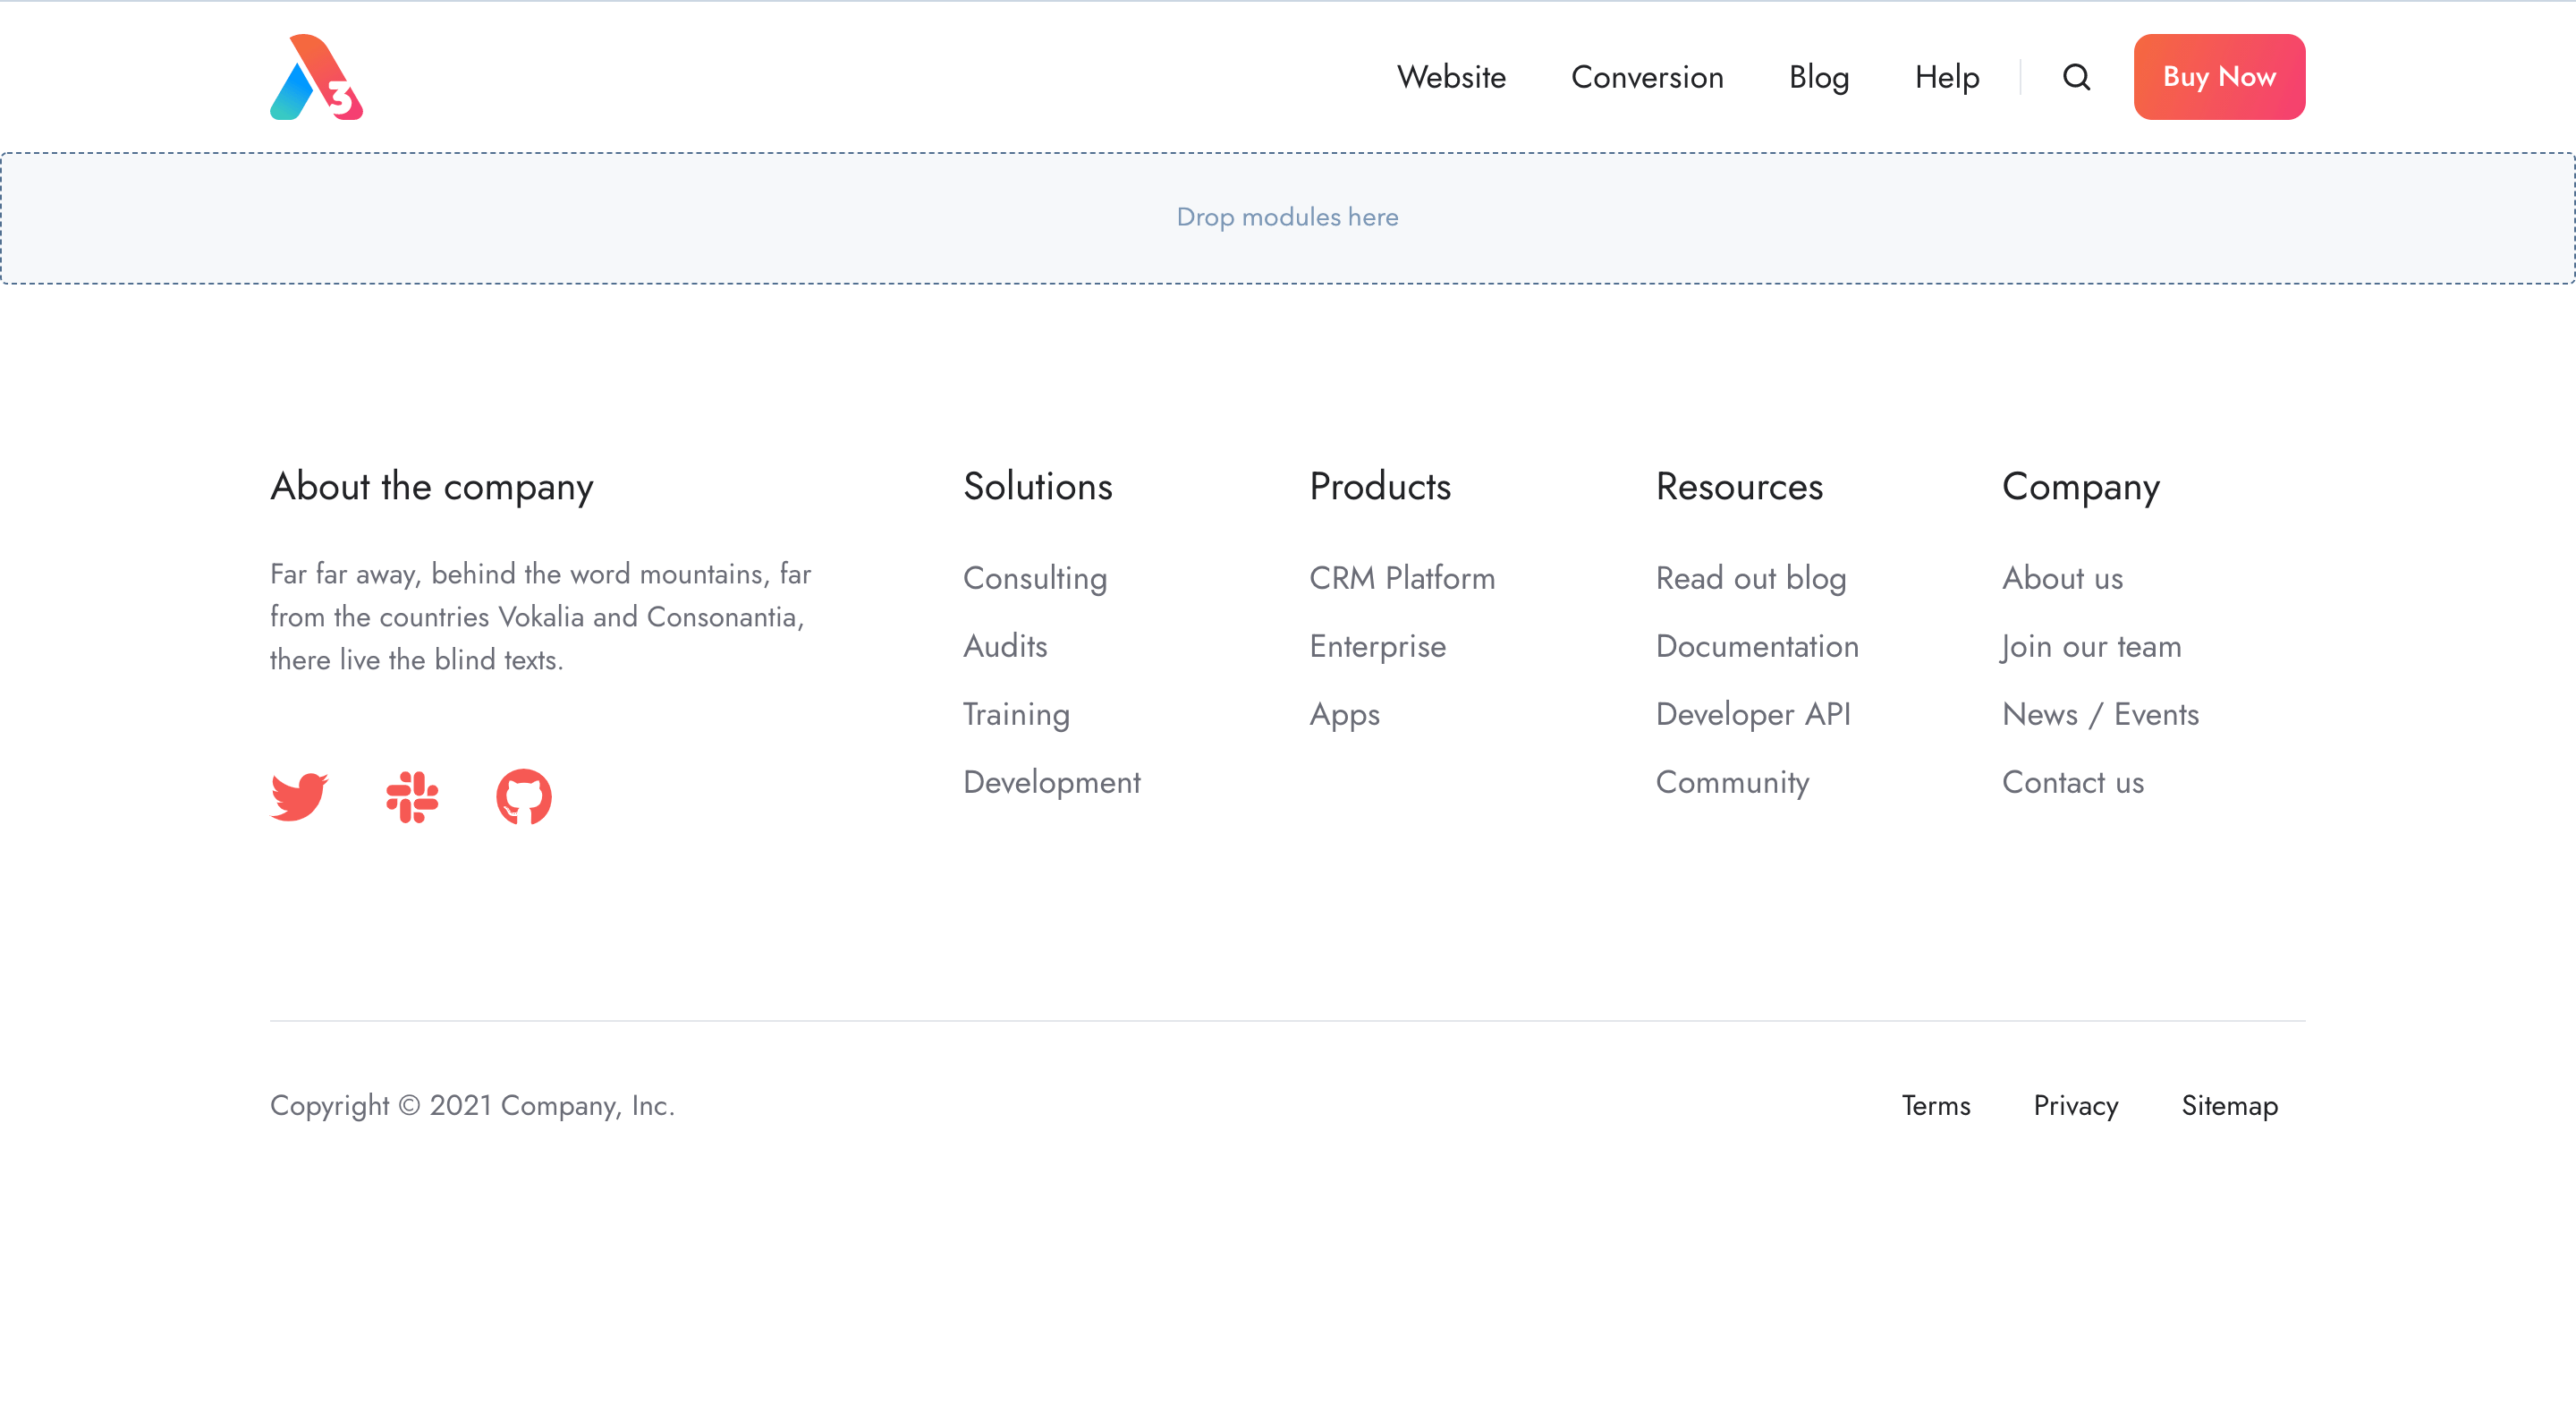Click the Twitter bird icon
The width and height of the screenshot is (2576, 1412).
click(x=297, y=796)
